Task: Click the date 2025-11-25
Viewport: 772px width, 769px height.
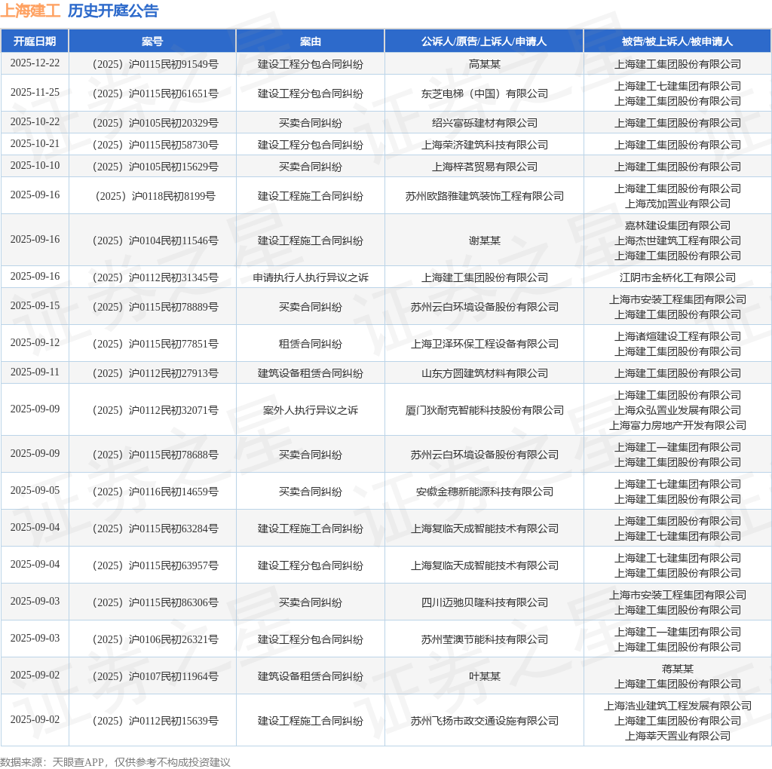Action: tap(35, 93)
